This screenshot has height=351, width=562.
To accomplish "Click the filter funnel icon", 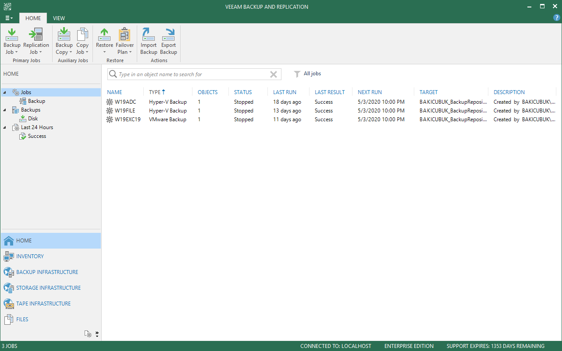I will pos(297,74).
